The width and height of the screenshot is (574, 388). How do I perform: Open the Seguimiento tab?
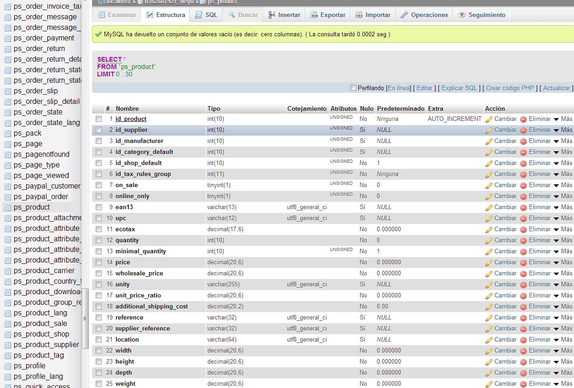tap(482, 15)
